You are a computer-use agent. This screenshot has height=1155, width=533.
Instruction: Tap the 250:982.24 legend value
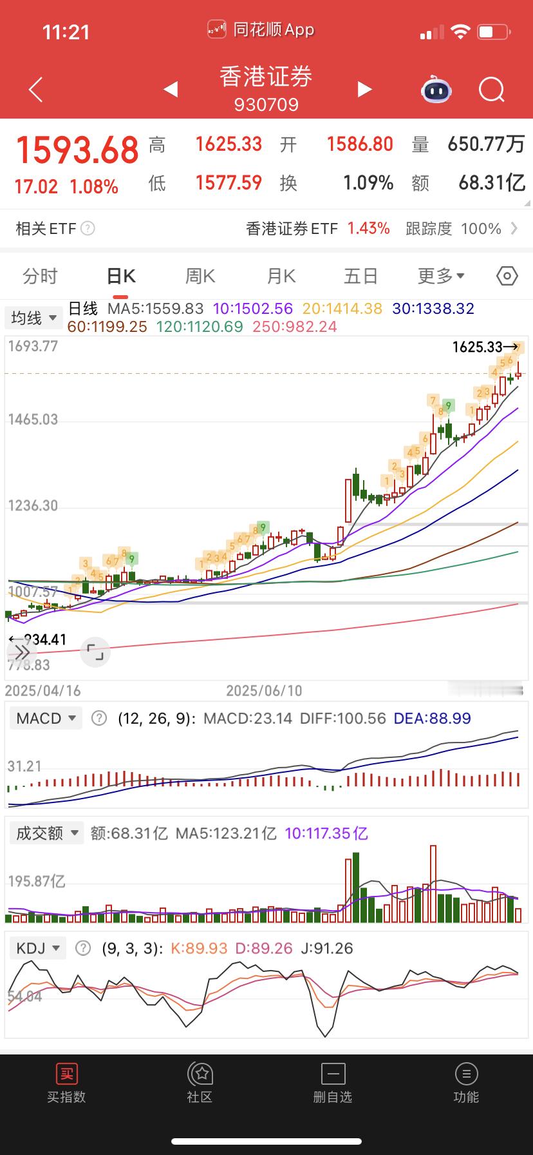tap(295, 327)
